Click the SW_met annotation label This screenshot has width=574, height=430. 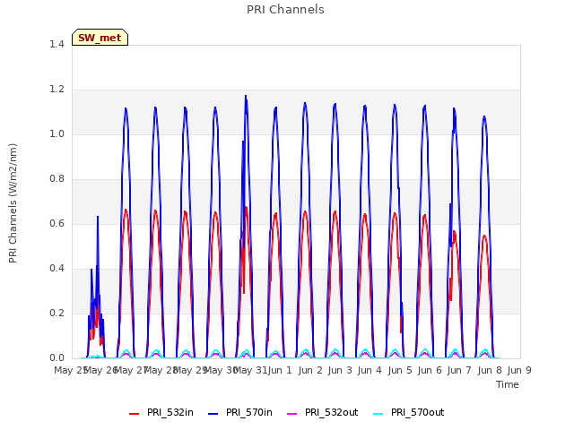(x=100, y=38)
